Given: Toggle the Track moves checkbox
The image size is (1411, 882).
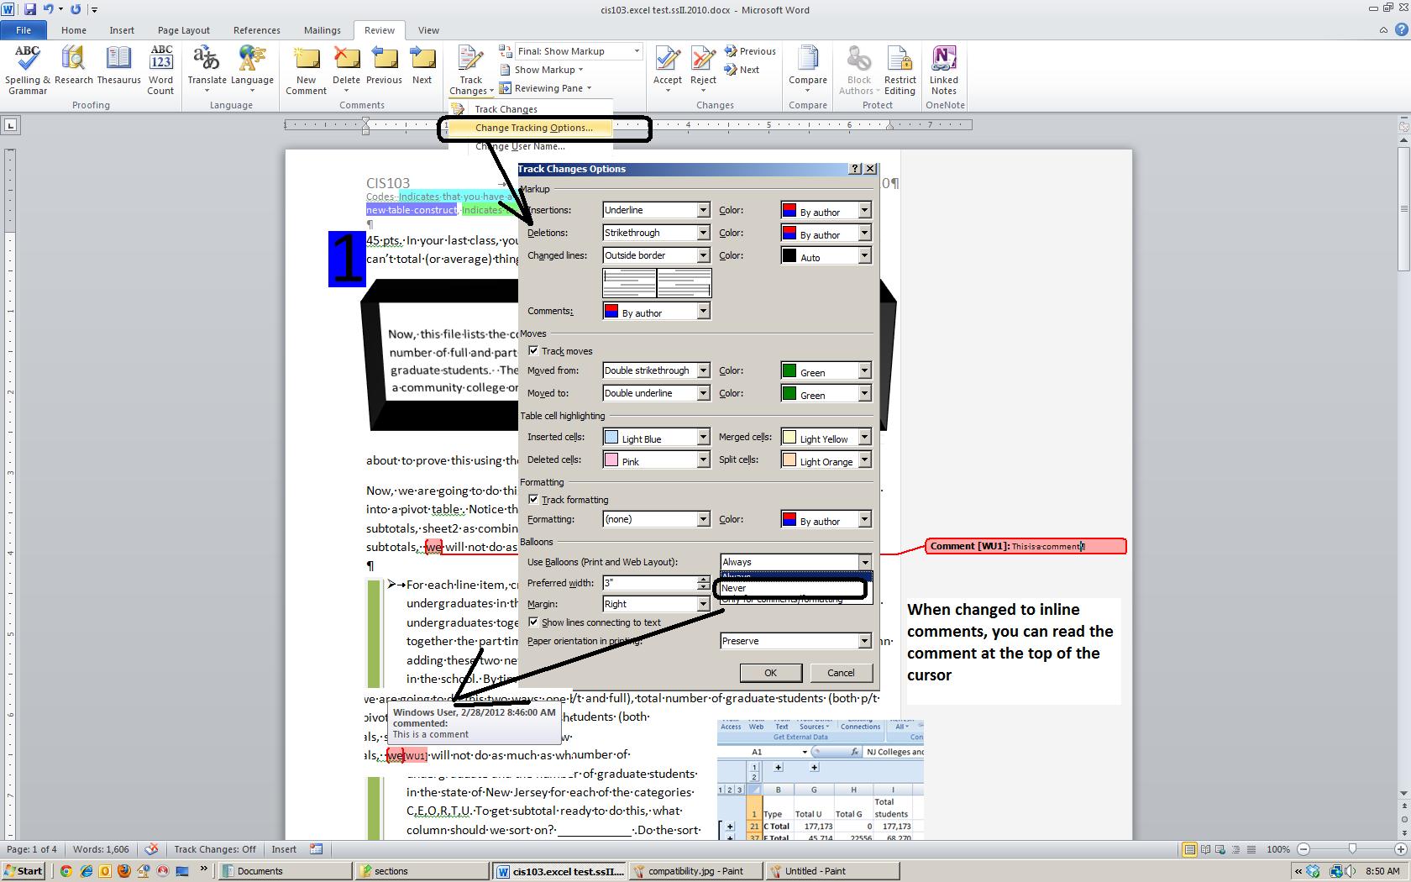Looking at the screenshot, I should click(x=533, y=351).
